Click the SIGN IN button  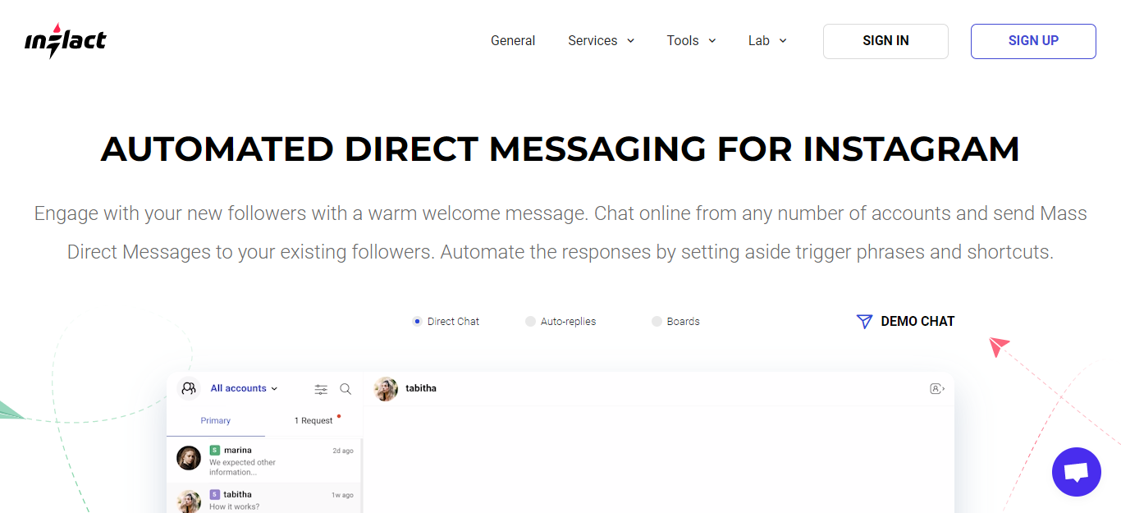pos(885,41)
